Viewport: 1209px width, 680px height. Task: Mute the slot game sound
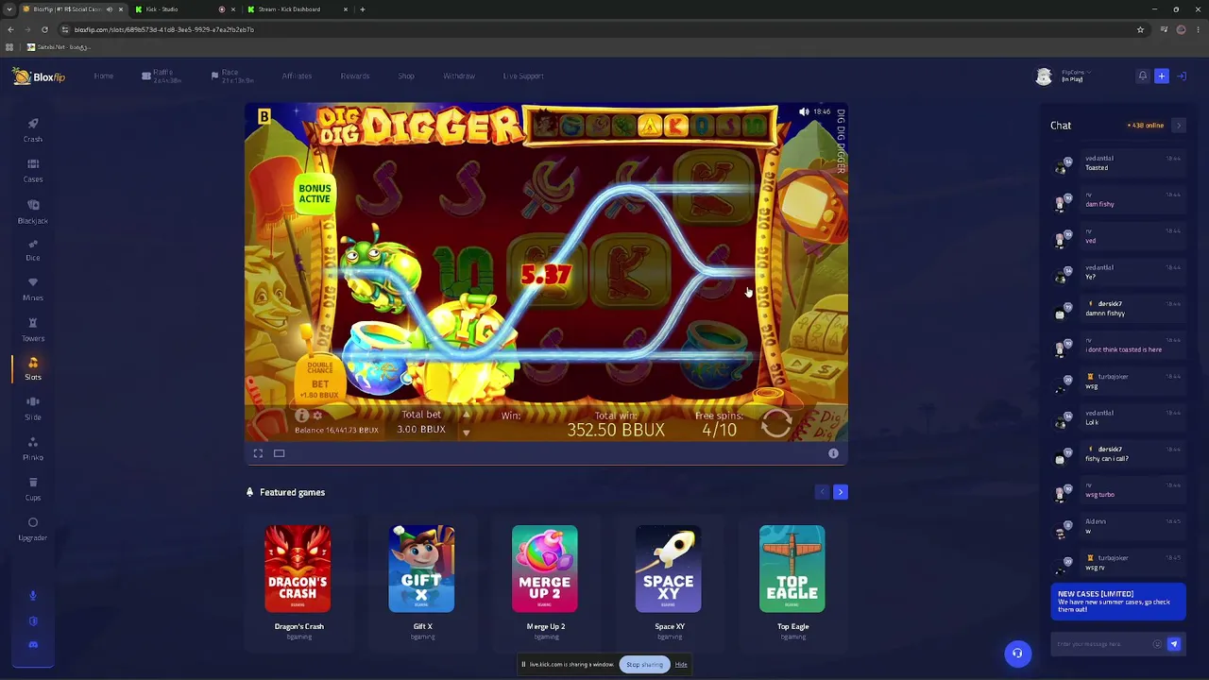(804, 111)
